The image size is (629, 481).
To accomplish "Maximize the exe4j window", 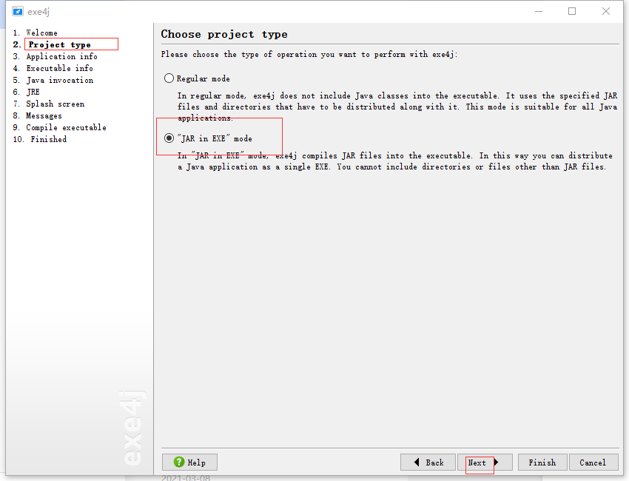I will (572, 11).
